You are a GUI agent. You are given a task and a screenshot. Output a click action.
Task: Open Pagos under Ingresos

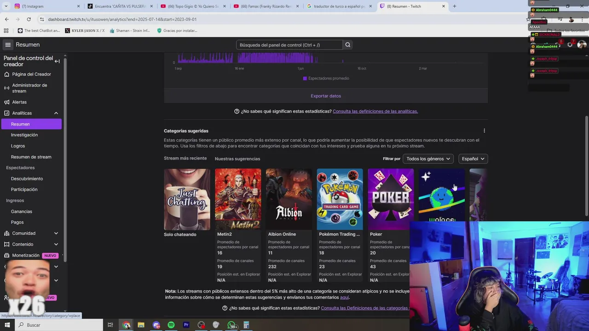(x=17, y=222)
